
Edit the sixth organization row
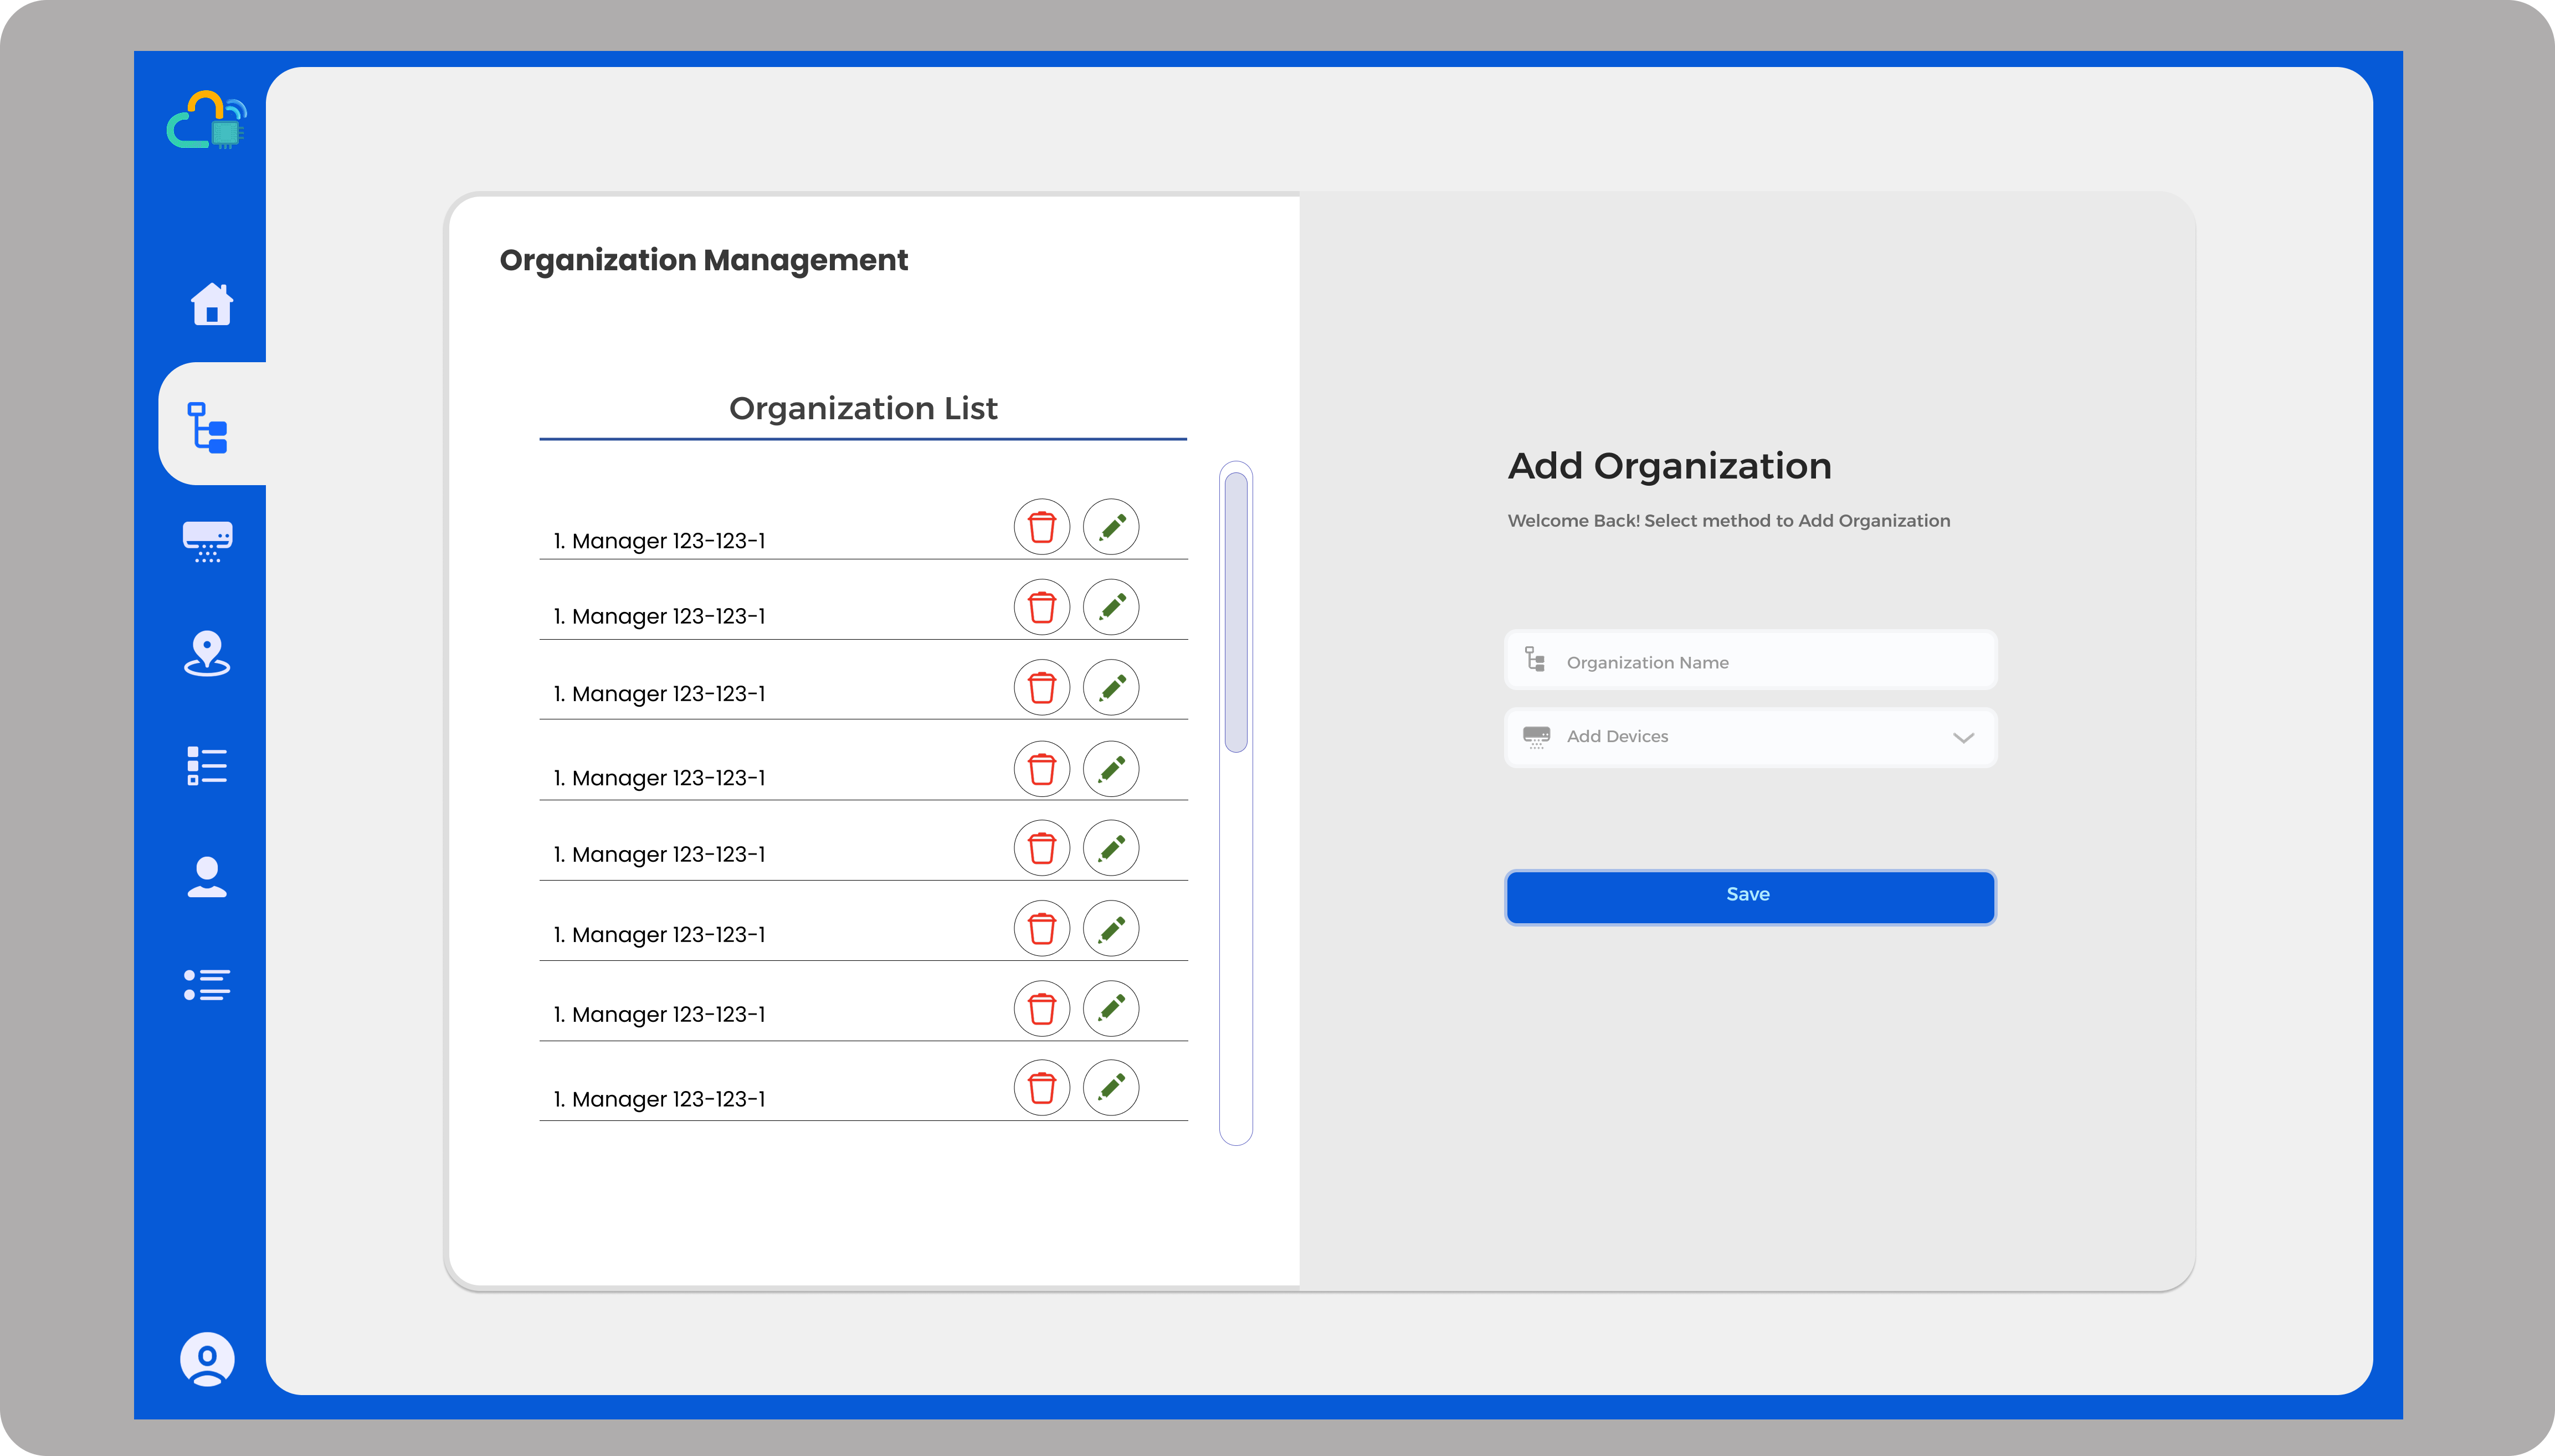click(x=1111, y=929)
